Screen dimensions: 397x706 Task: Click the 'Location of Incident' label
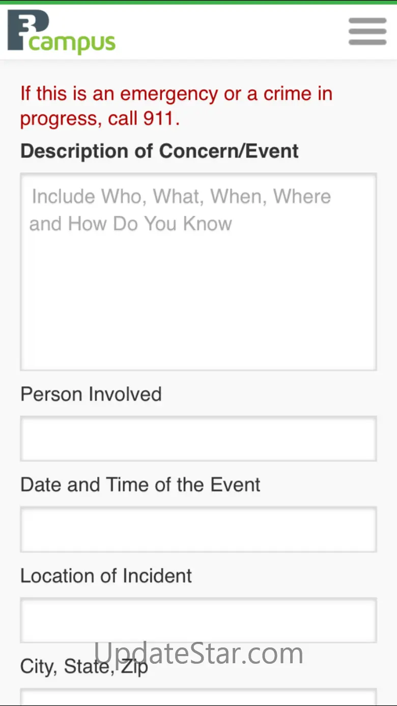(106, 576)
